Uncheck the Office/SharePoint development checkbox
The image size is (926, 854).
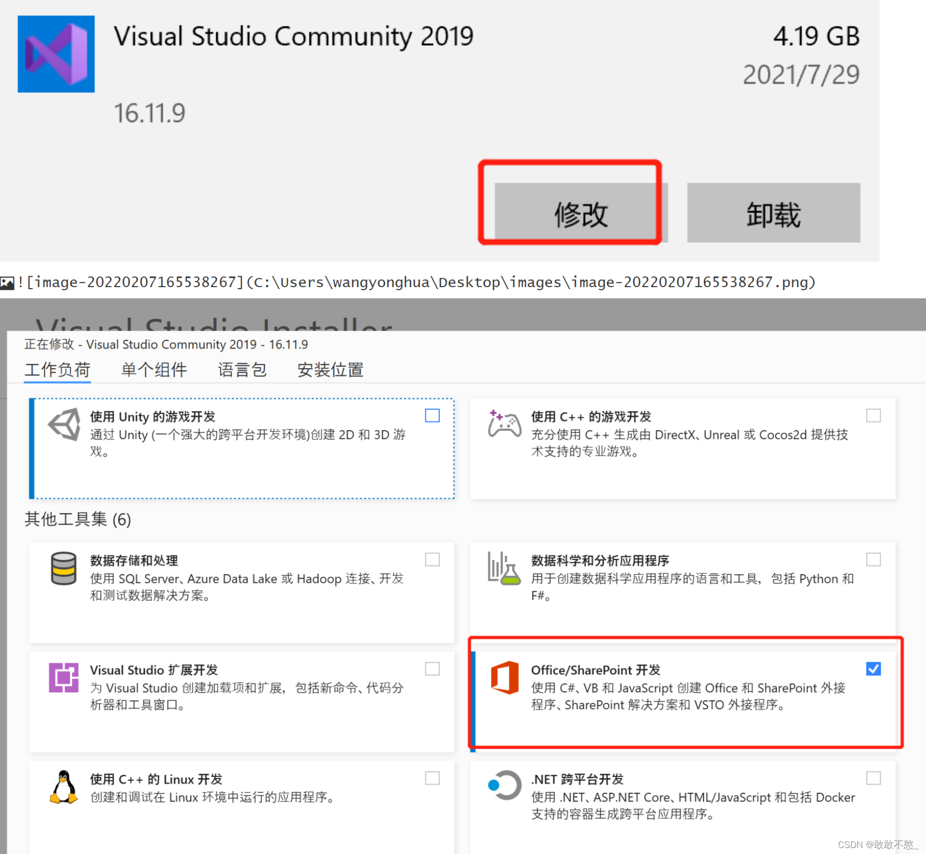[x=873, y=669]
